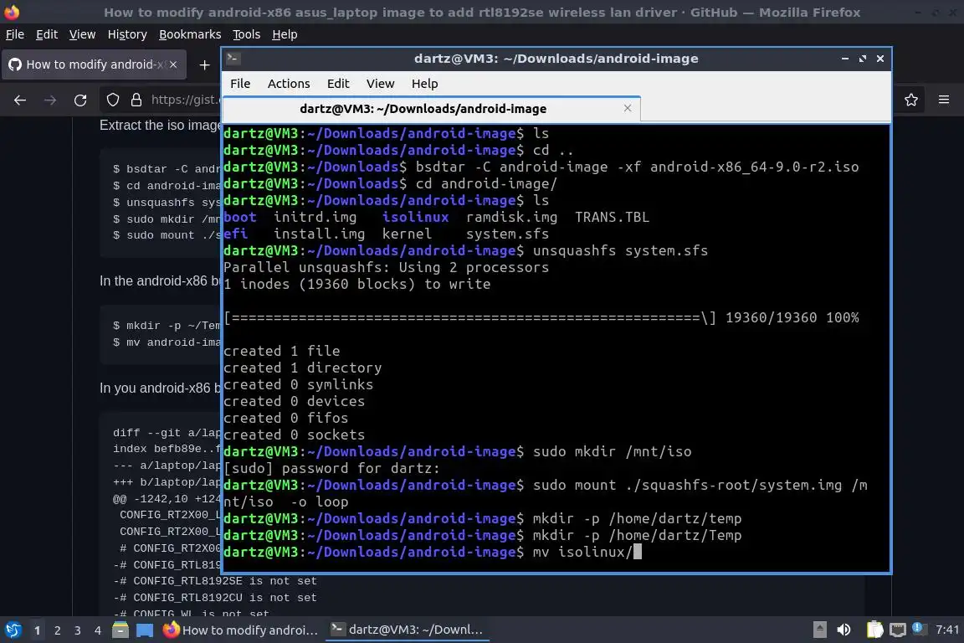Screen dimensions: 964x643
Task: Activate the Firefox window taskbar button
Action: pos(241,630)
